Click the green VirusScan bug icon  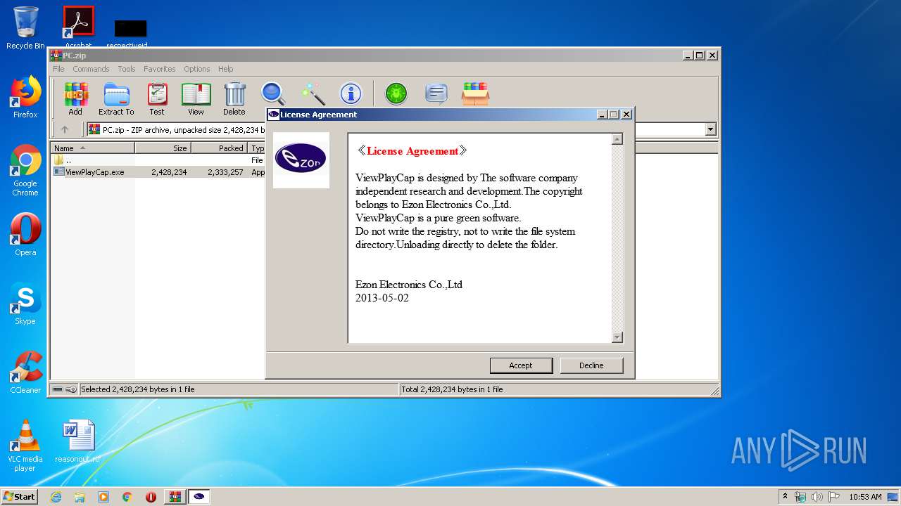click(396, 93)
